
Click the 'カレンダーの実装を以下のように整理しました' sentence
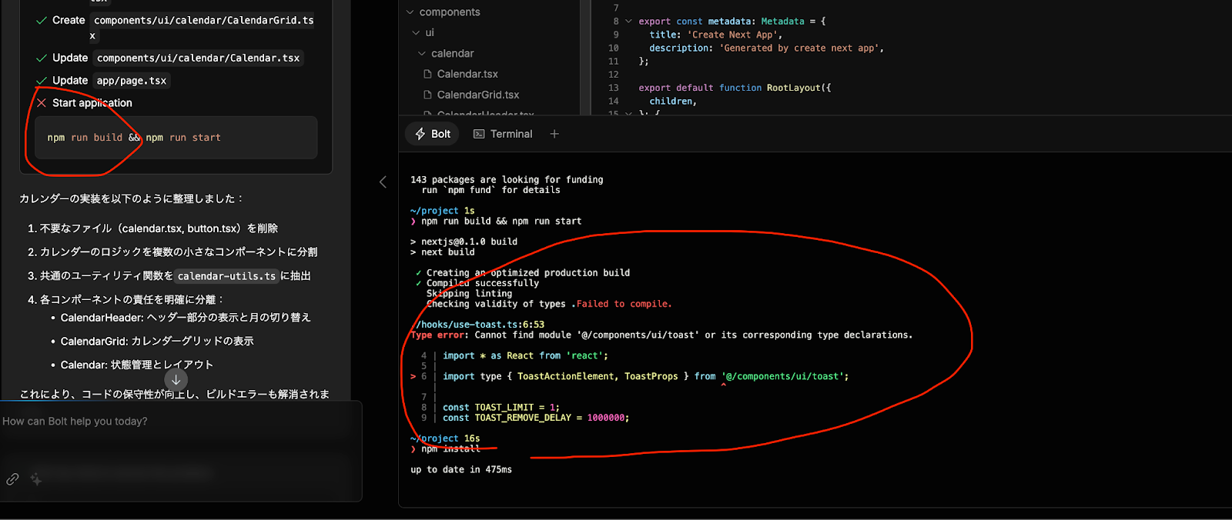131,198
